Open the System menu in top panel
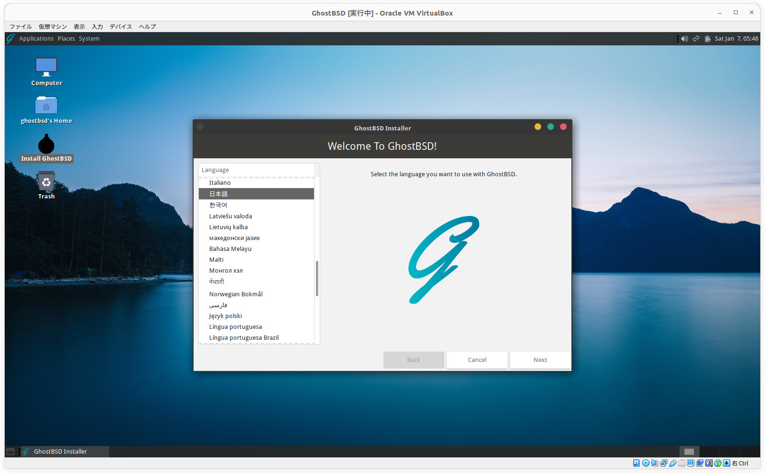The image size is (765, 473). click(x=89, y=39)
